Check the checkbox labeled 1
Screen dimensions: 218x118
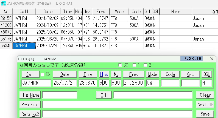tap(135, 65)
